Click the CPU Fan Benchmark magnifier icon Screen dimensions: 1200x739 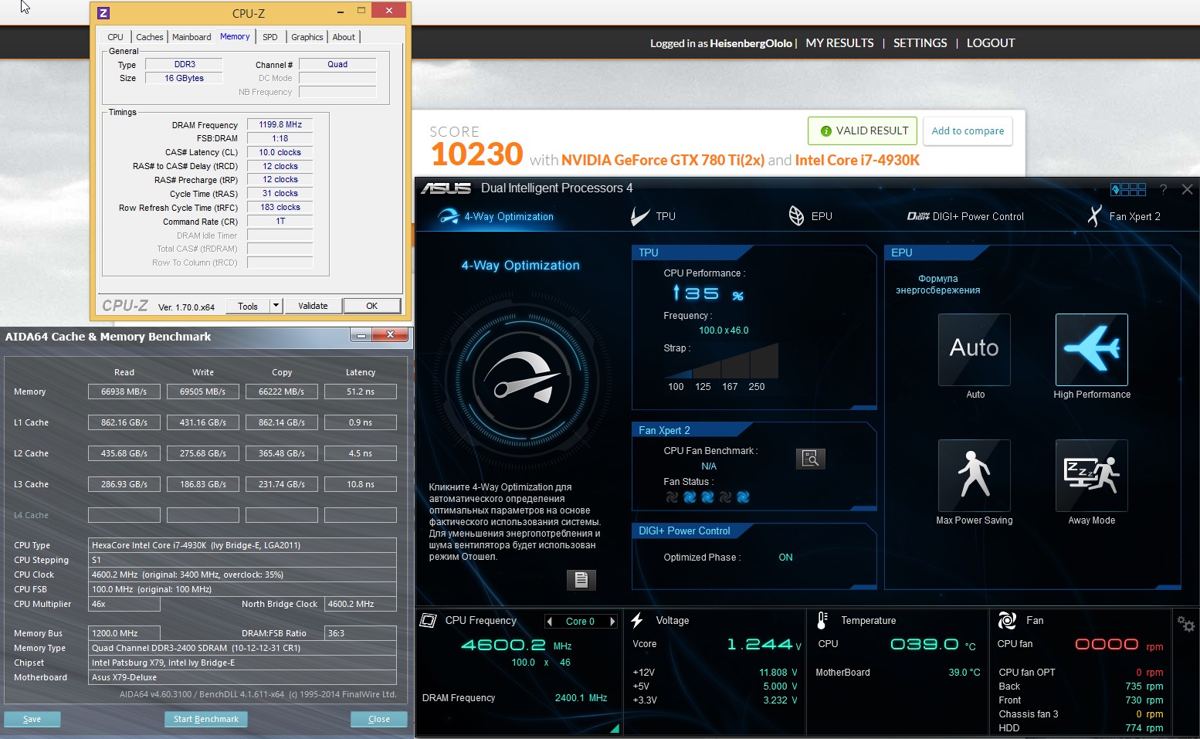(810, 459)
